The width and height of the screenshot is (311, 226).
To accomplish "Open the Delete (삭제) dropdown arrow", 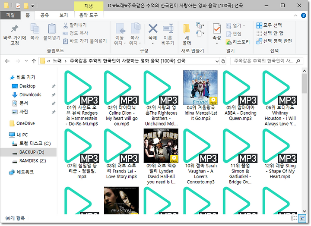I will 153,43.
